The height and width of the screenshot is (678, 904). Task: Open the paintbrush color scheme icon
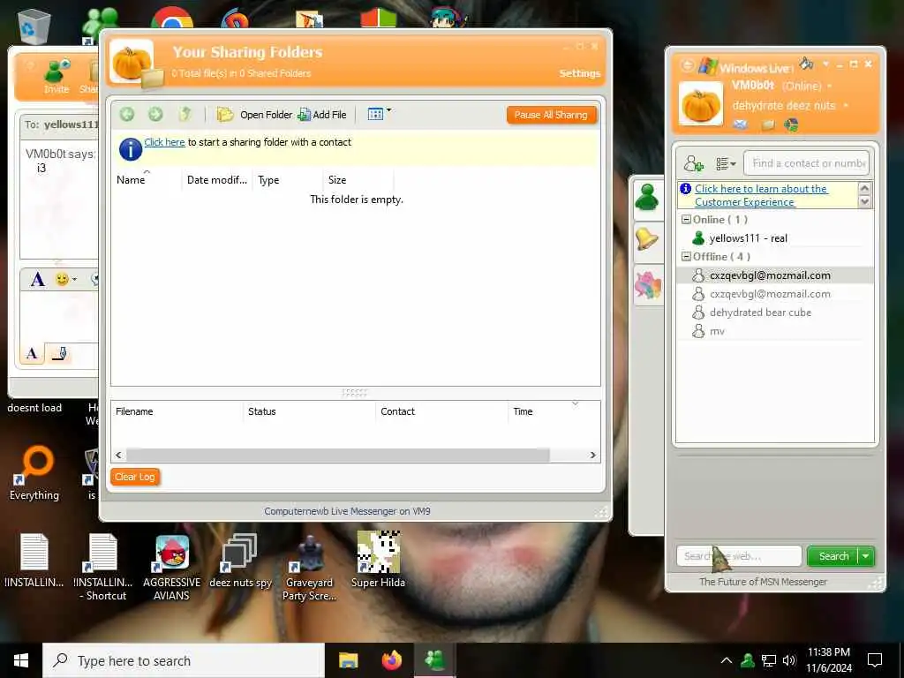(807, 63)
